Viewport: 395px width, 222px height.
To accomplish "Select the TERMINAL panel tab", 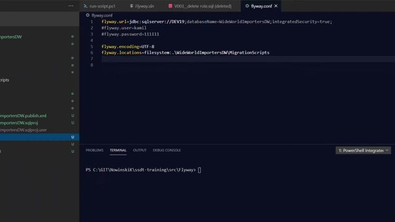I will [x=118, y=150].
